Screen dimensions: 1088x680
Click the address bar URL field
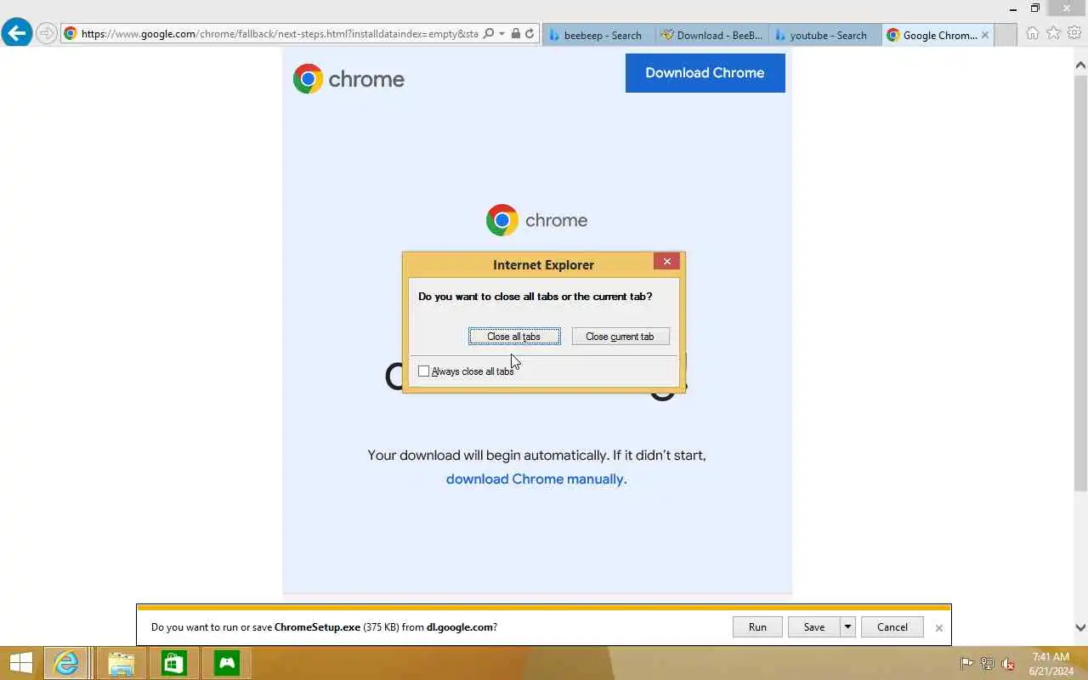pyautogui.click(x=280, y=34)
